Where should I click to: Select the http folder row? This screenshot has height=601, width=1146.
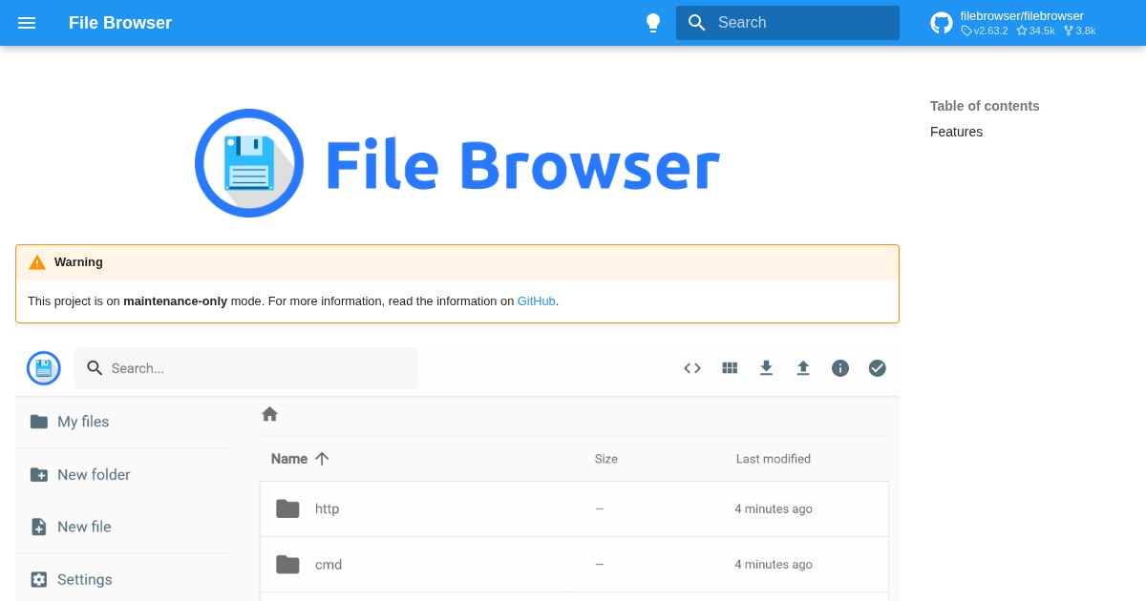[574, 508]
